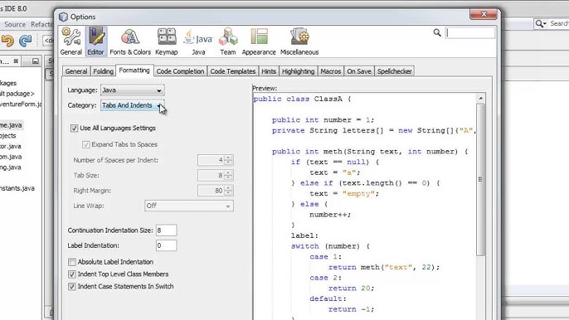Open the Team options category
The width and height of the screenshot is (569, 320).
click(x=228, y=41)
